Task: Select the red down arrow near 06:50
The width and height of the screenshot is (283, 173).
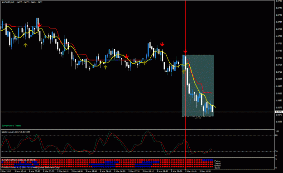Action: point(127,56)
